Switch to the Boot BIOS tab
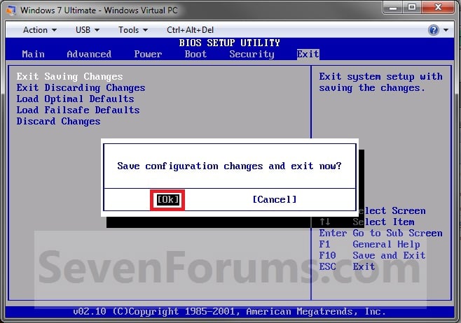The height and width of the screenshot is (323, 461). click(195, 55)
